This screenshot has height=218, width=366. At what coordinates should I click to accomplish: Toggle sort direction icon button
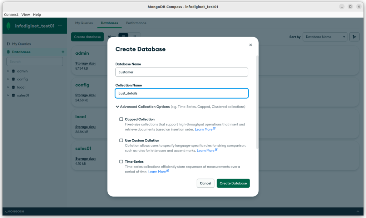(x=354, y=37)
